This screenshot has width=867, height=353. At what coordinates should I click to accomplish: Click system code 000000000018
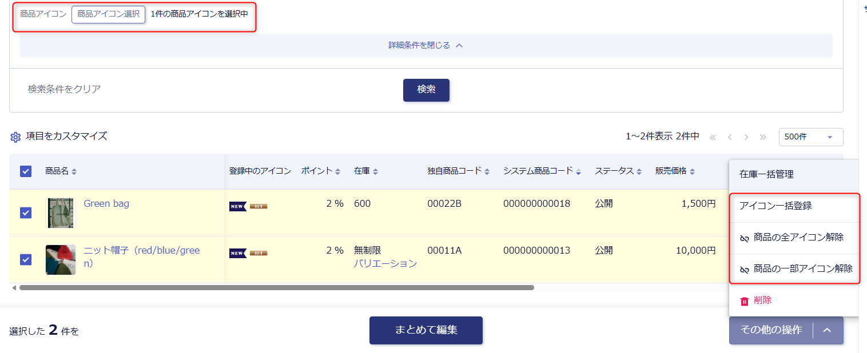(x=536, y=203)
